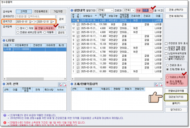This screenshot has width=190, height=128.
Task: Uncheck the row 14 visit record checkbox
Action: pyautogui.click(x=78, y=20)
